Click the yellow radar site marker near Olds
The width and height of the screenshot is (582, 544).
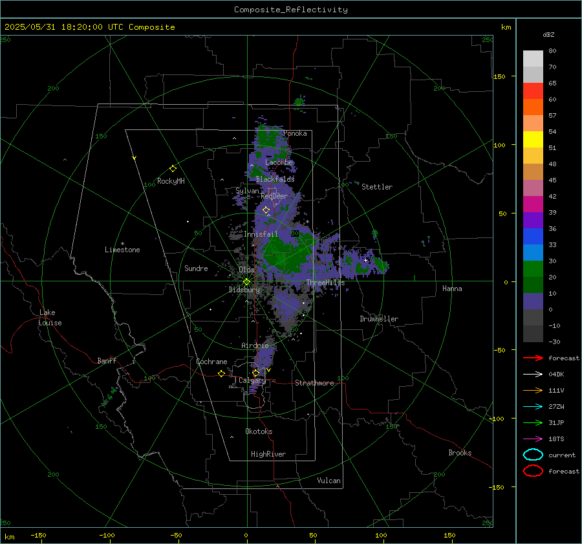pyautogui.click(x=246, y=282)
